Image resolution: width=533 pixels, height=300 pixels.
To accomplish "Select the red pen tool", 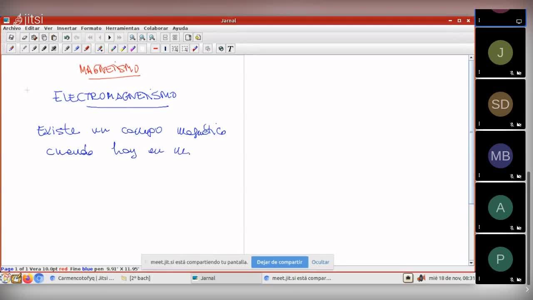I will (87, 49).
